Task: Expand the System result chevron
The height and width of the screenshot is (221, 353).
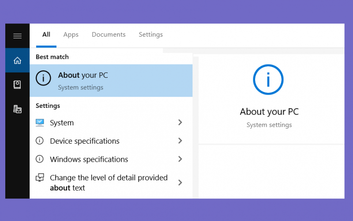Action: [x=180, y=122]
